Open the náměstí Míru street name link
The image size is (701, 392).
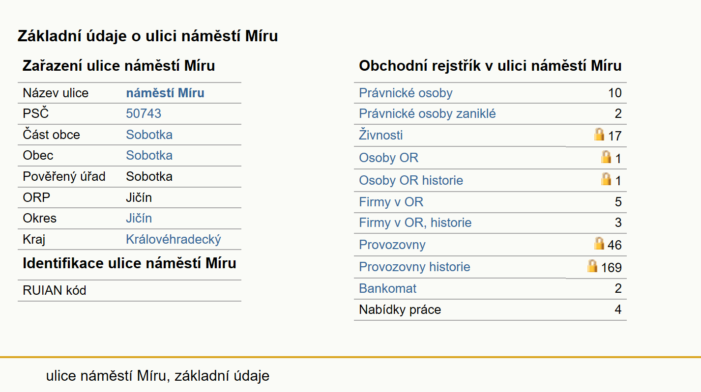165,93
